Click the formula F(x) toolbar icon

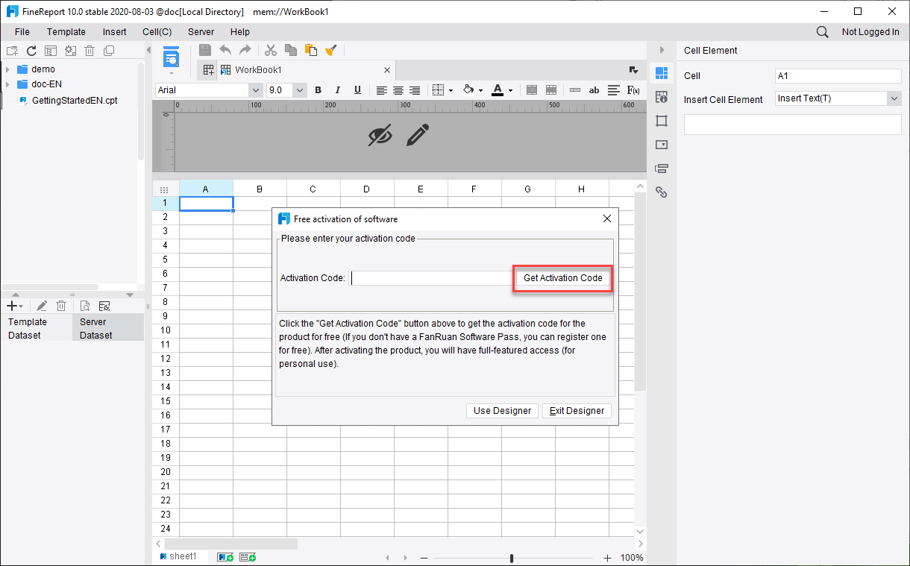click(x=633, y=90)
